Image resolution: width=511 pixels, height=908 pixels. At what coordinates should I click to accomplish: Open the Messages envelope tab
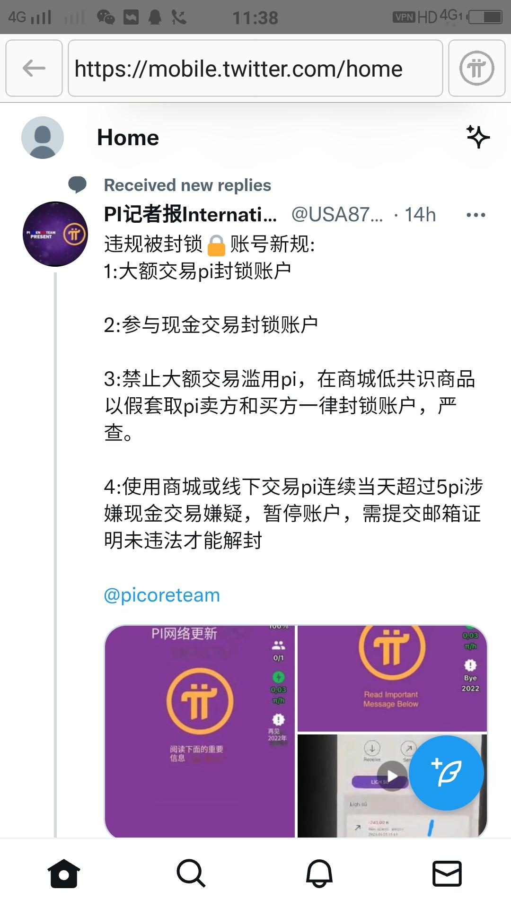[x=447, y=873]
